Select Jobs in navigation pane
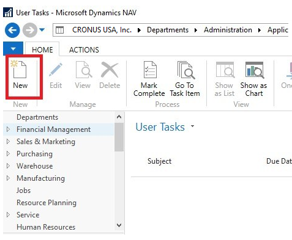The height and width of the screenshot is (240, 292). 23,191
